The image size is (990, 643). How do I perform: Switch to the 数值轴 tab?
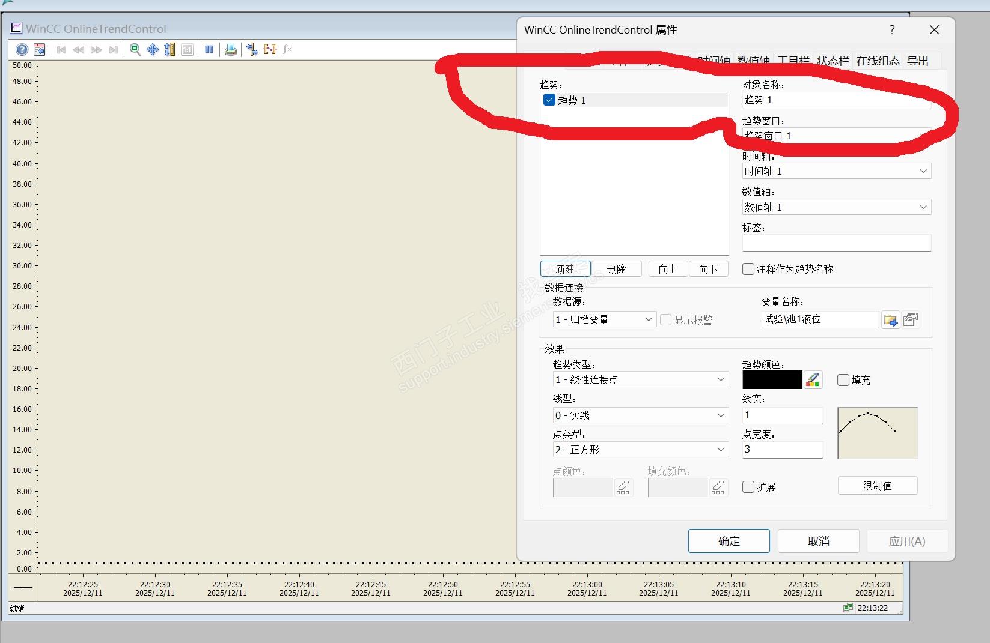(x=754, y=61)
